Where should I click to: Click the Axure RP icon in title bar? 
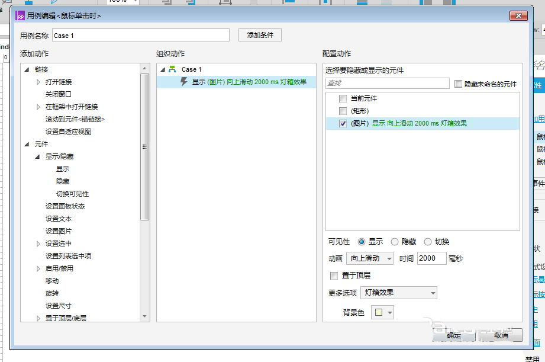click(21, 16)
